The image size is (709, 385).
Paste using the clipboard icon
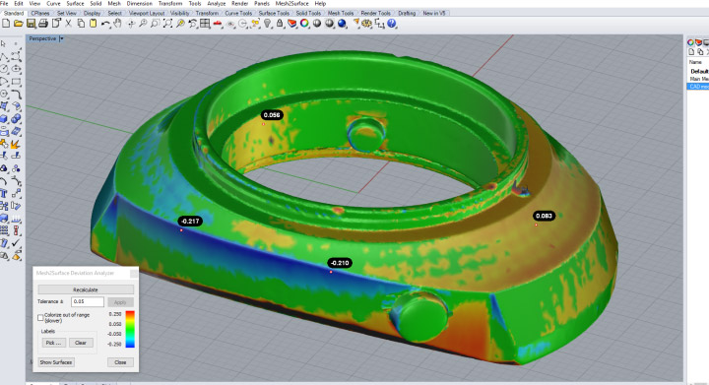pyautogui.click(x=93, y=24)
